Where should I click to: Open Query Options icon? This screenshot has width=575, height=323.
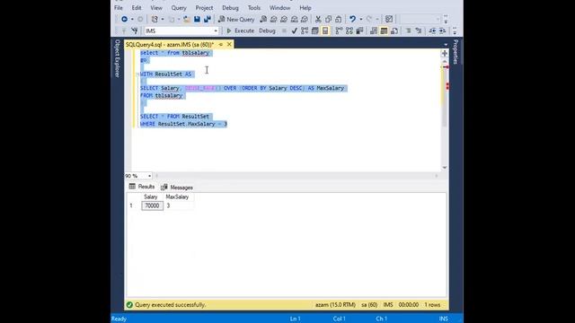(314, 31)
